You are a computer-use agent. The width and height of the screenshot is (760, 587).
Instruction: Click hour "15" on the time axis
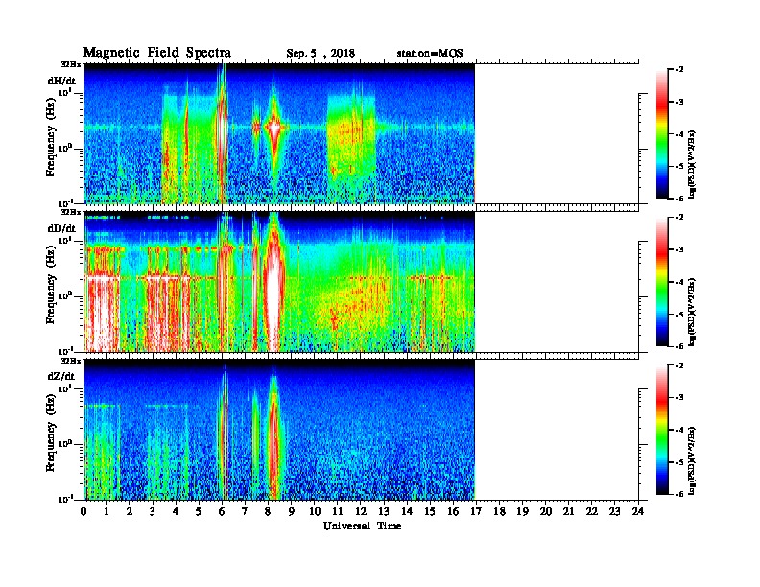pyautogui.click(x=430, y=512)
